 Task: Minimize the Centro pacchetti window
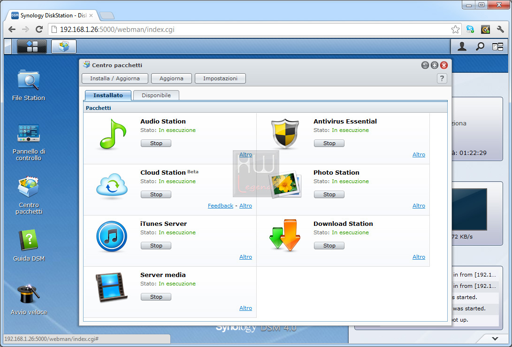pyautogui.click(x=425, y=65)
